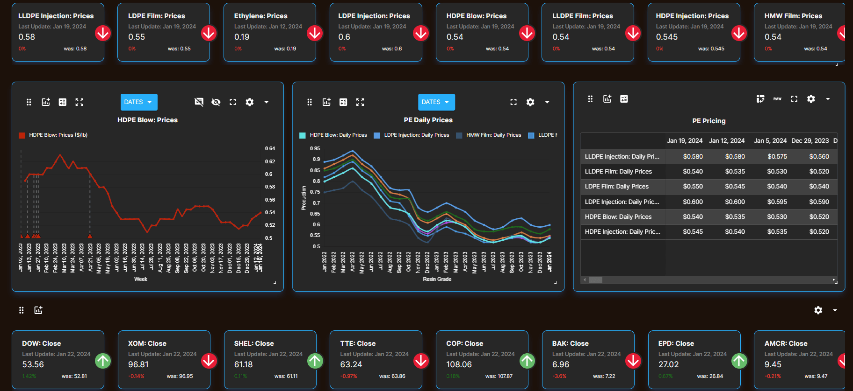This screenshot has height=391, width=853.
Task: Click the pivot table icon in PE Pricing panel
Action: [760, 99]
